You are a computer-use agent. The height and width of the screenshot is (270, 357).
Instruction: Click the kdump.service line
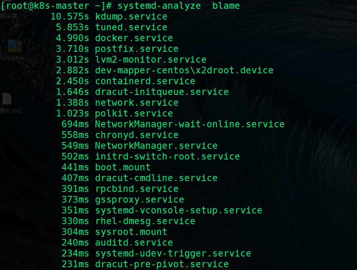click(x=109, y=17)
